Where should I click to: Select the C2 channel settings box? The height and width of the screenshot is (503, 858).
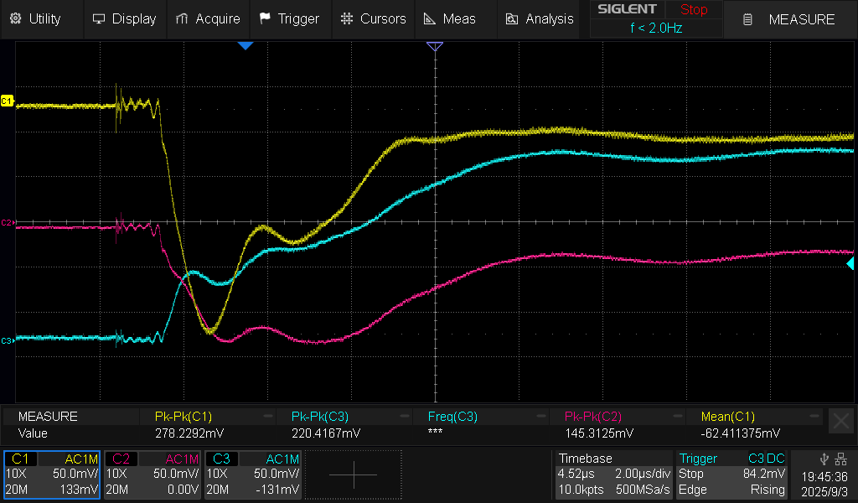(x=152, y=474)
